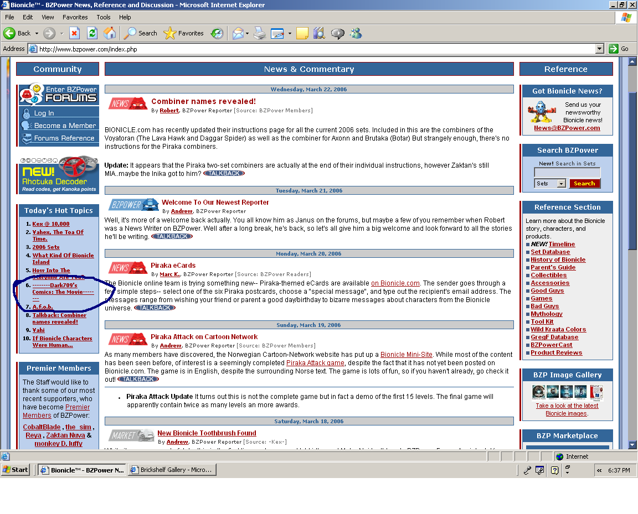Screen dimensions: 638x514
Task: Open the History clock icon
Action: [x=217, y=33]
